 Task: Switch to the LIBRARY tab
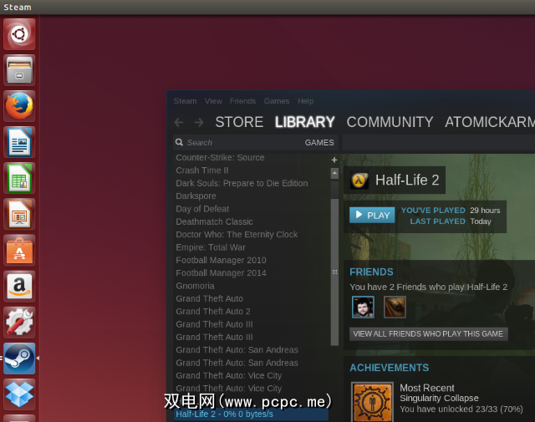(304, 122)
